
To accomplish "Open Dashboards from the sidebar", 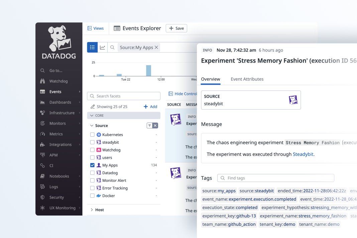I will coord(60,102).
